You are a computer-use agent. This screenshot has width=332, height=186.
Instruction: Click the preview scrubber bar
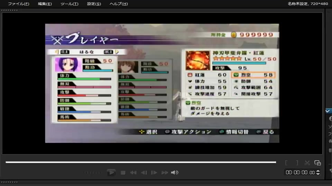click(x=141, y=162)
